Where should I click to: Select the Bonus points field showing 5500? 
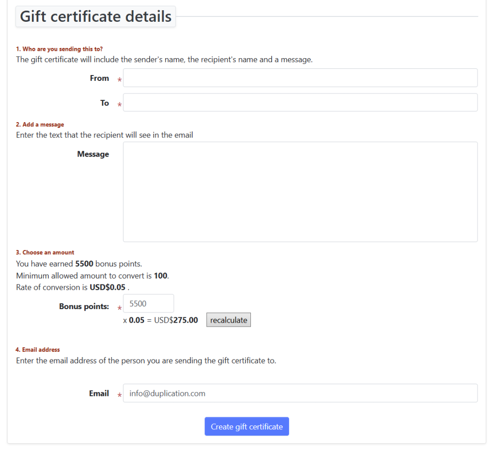(x=148, y=303)
